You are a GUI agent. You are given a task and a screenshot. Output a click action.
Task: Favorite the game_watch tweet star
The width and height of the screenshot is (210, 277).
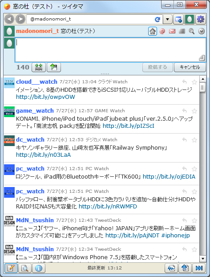[x=194, y=111]
